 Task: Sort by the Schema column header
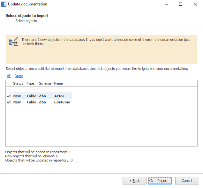(45, 83)
